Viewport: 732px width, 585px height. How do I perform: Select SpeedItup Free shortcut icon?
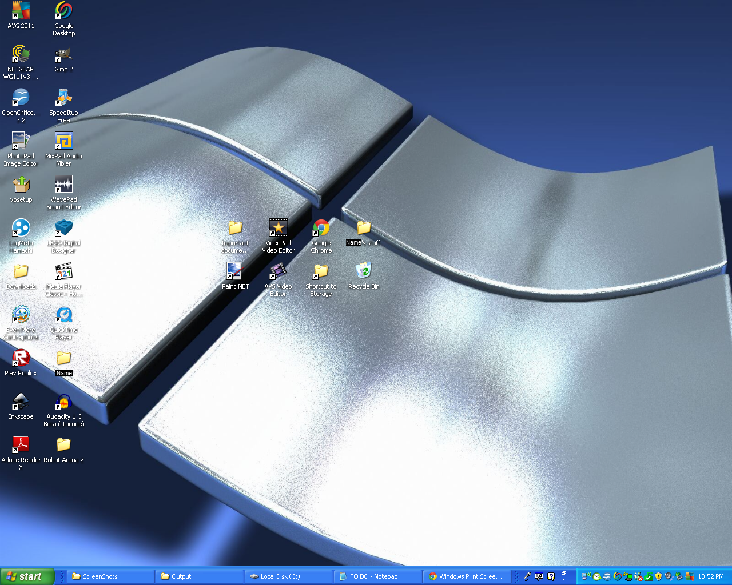63,106
